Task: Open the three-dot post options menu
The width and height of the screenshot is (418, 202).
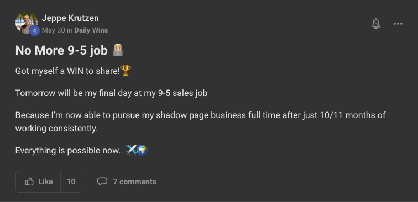Action: point(398,24)
